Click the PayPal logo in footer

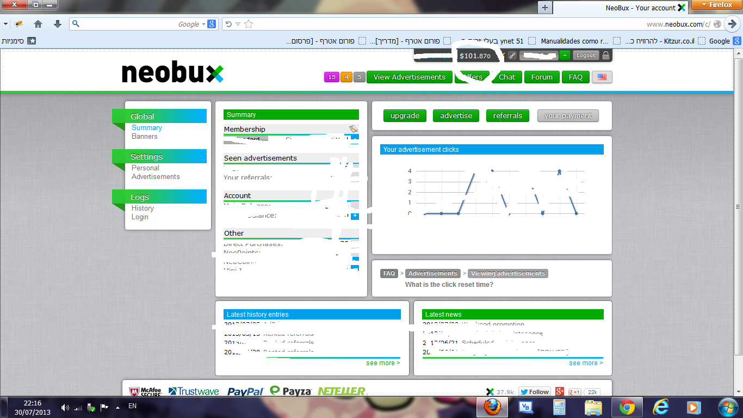[245, 391]
